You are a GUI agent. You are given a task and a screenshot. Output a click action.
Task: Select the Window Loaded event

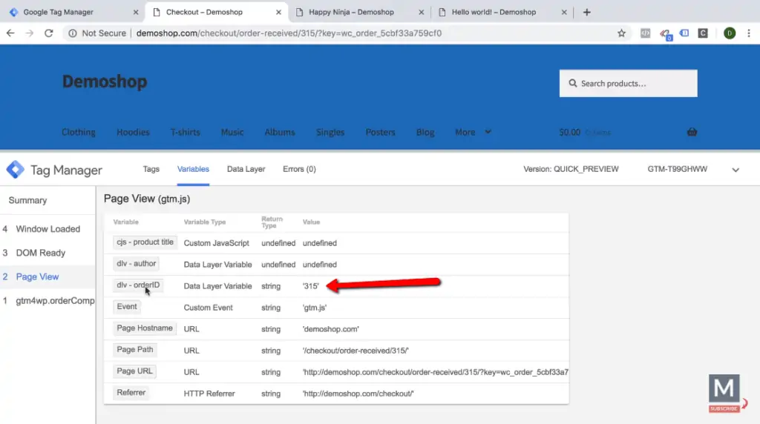tap(47, 229)
